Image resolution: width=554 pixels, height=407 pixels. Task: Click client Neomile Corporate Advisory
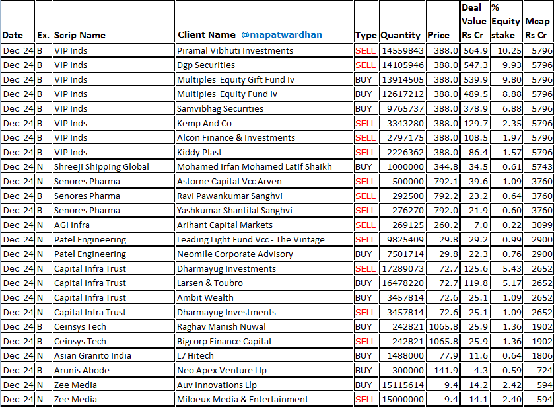[x=235, y=254]
